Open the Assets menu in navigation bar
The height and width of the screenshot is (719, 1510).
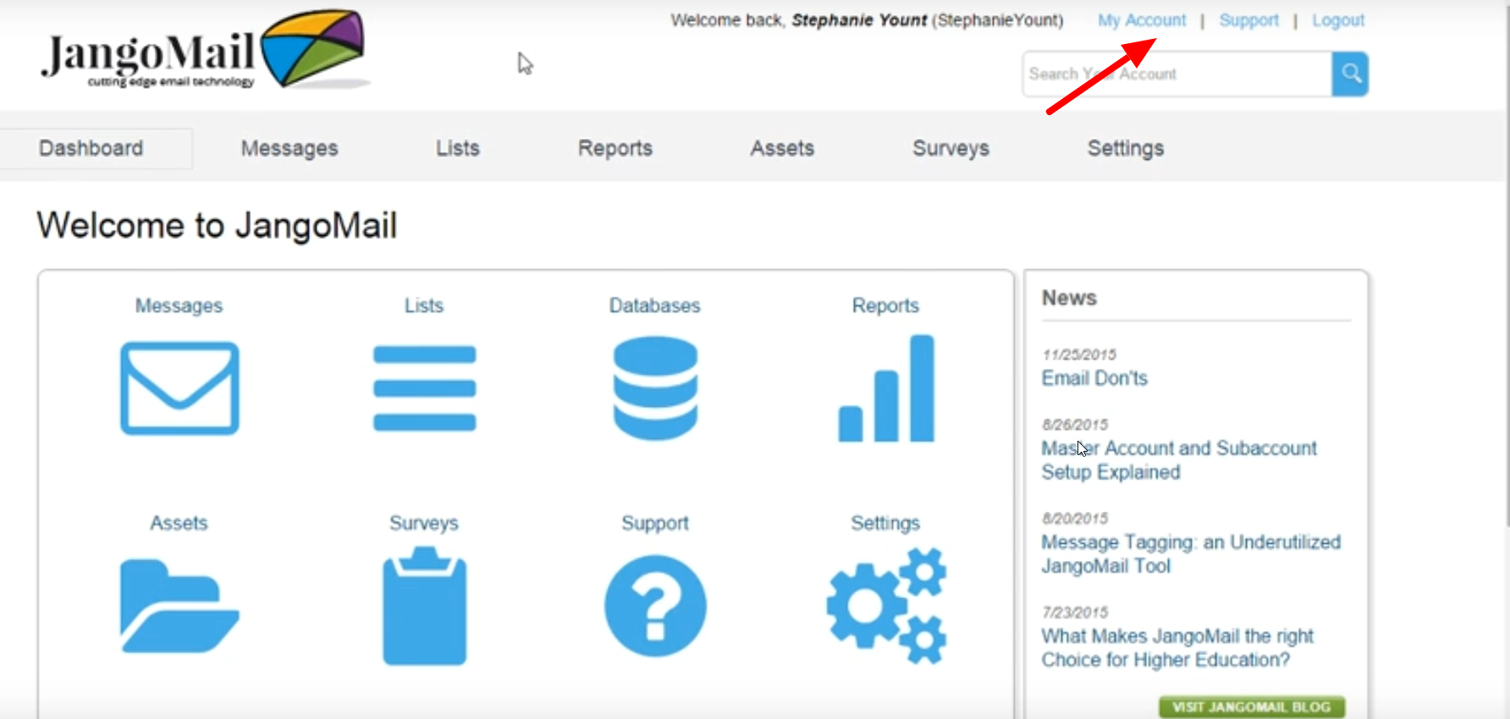coord(782,148)
